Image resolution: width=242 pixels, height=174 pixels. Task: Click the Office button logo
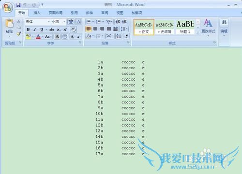pos(8,8)
